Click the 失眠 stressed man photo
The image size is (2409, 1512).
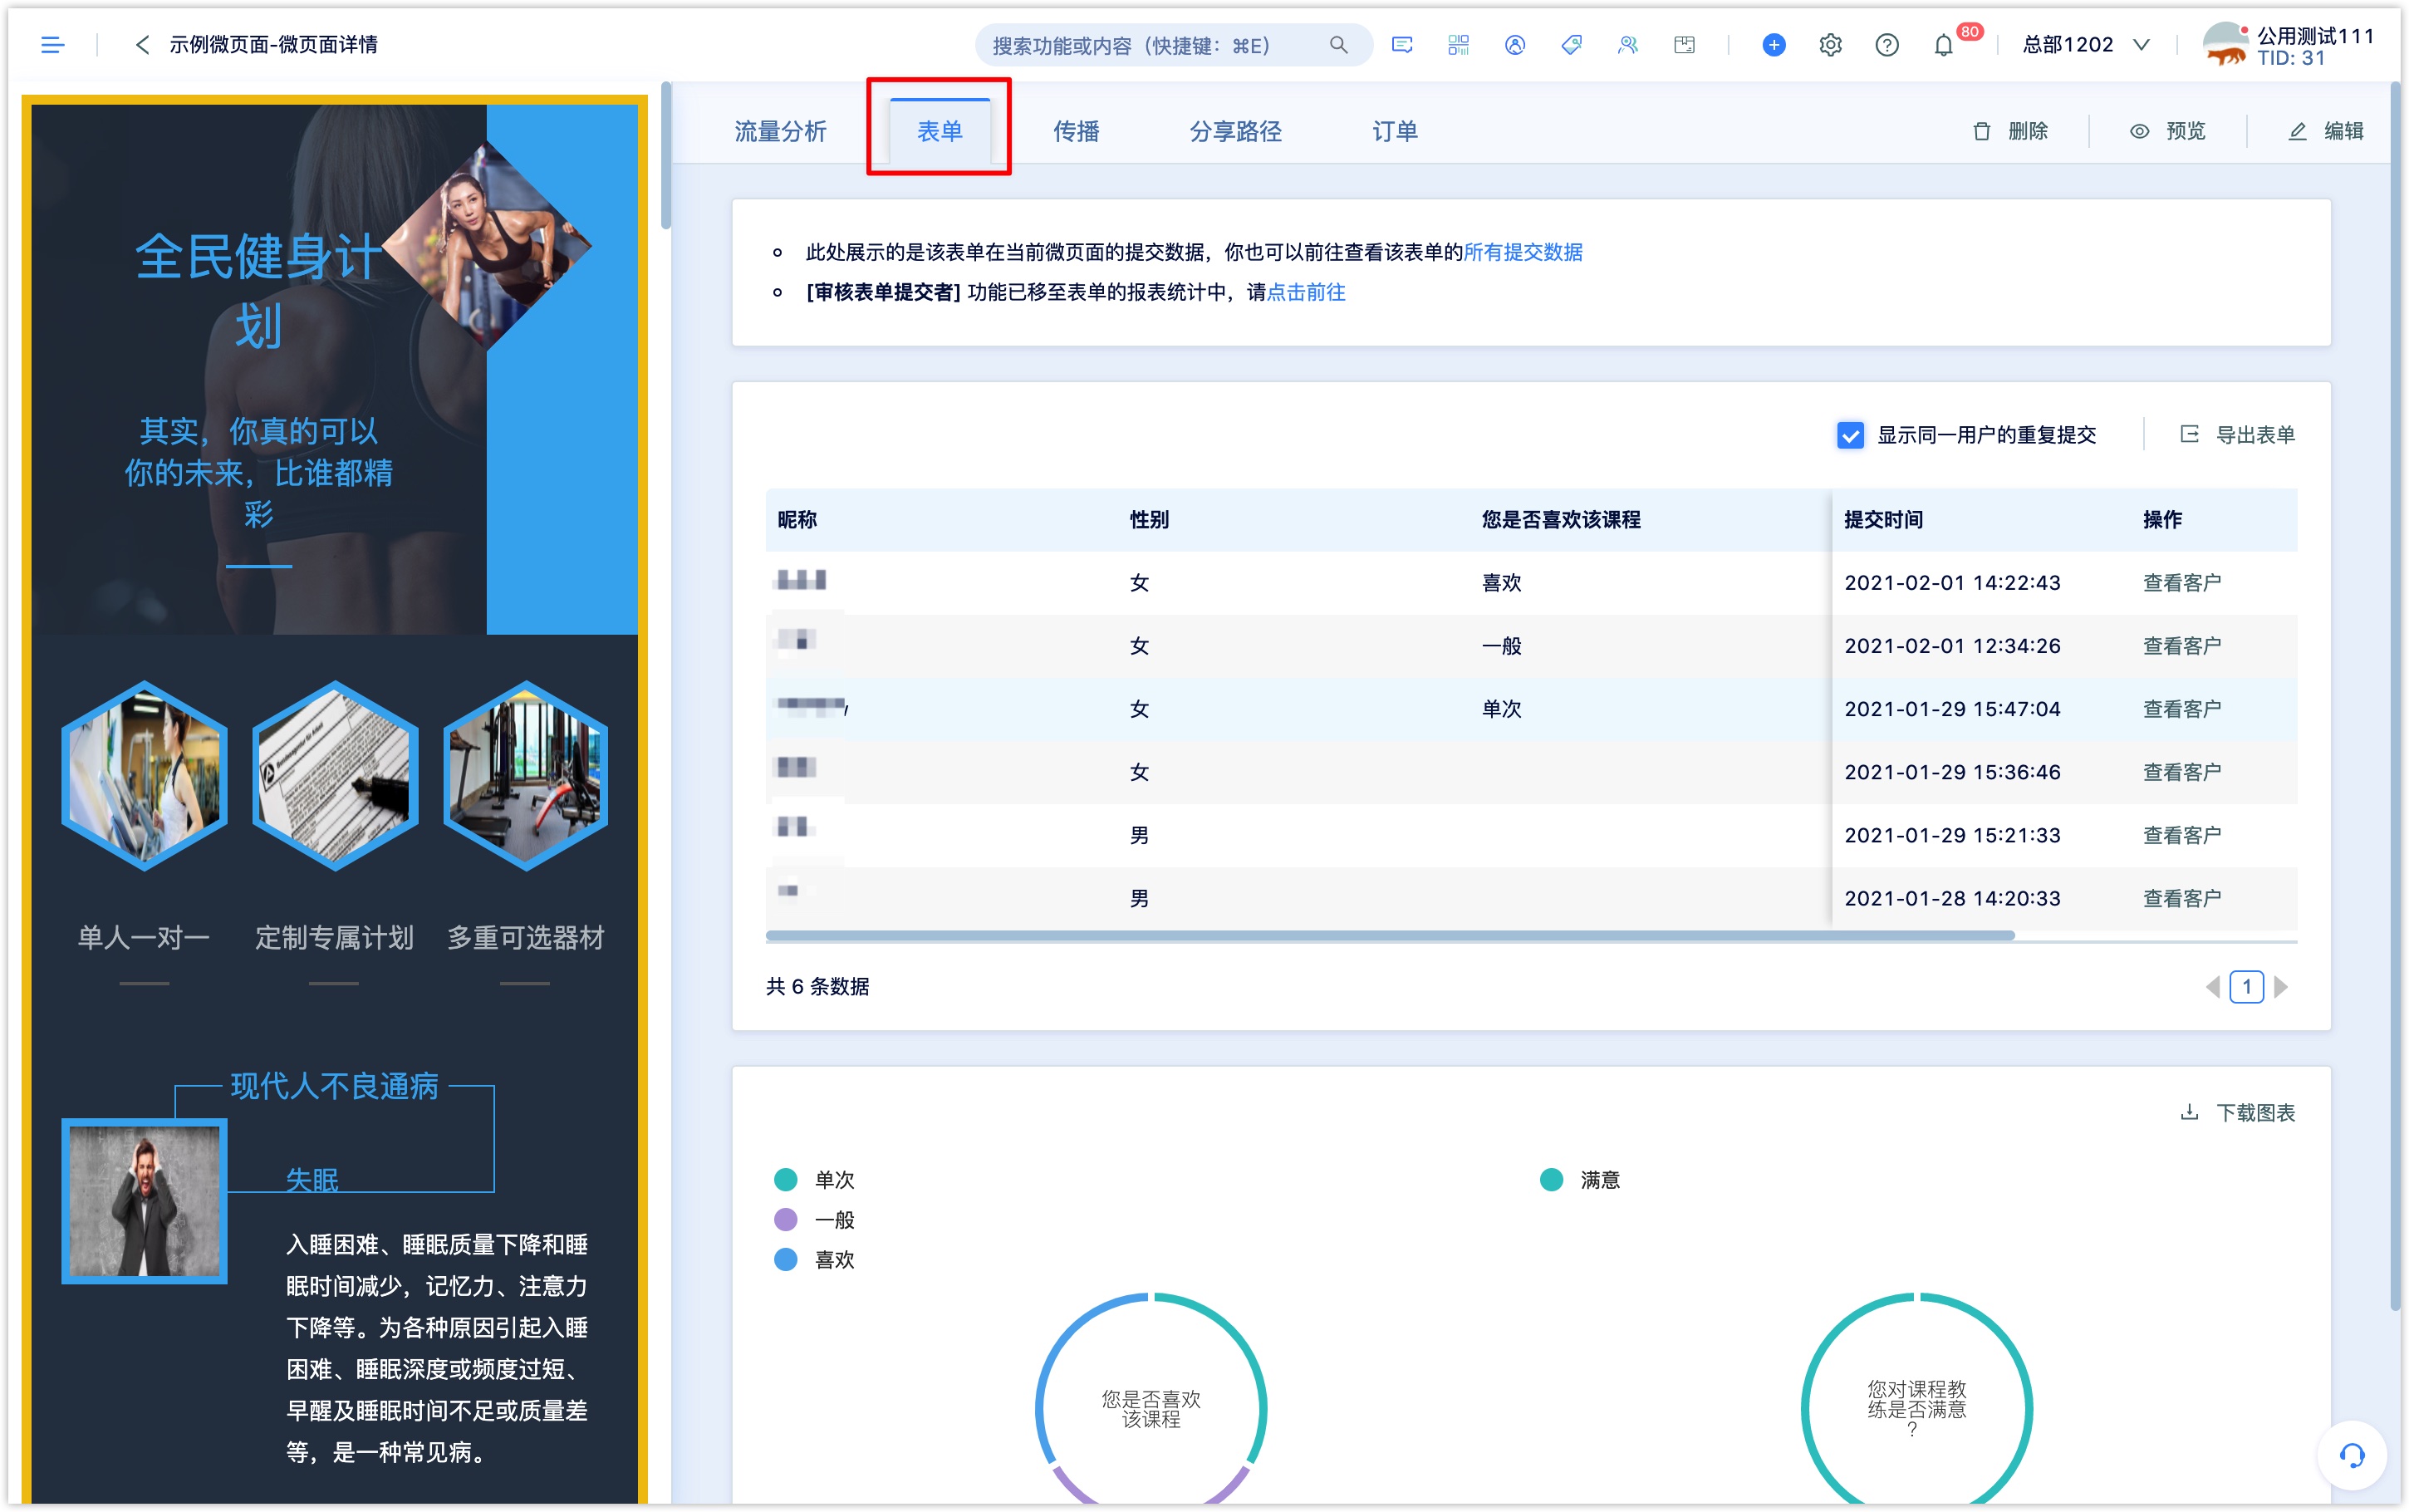pos(144,1200)
